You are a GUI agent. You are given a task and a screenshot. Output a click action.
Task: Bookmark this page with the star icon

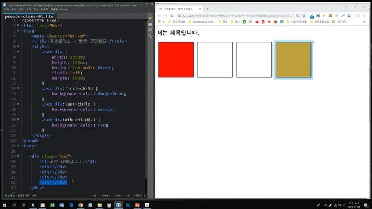point(303,16)
